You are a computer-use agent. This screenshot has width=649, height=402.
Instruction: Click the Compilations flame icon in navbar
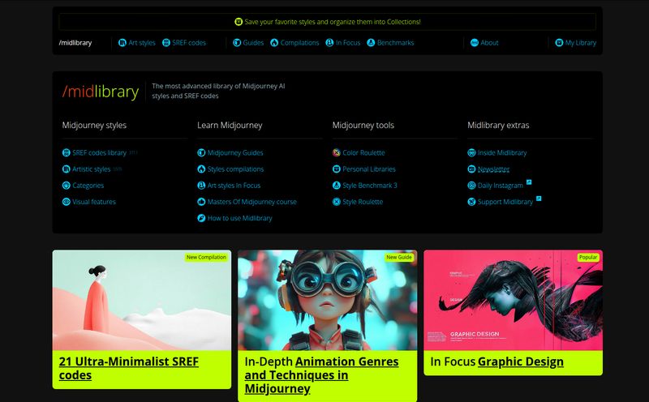274,43
